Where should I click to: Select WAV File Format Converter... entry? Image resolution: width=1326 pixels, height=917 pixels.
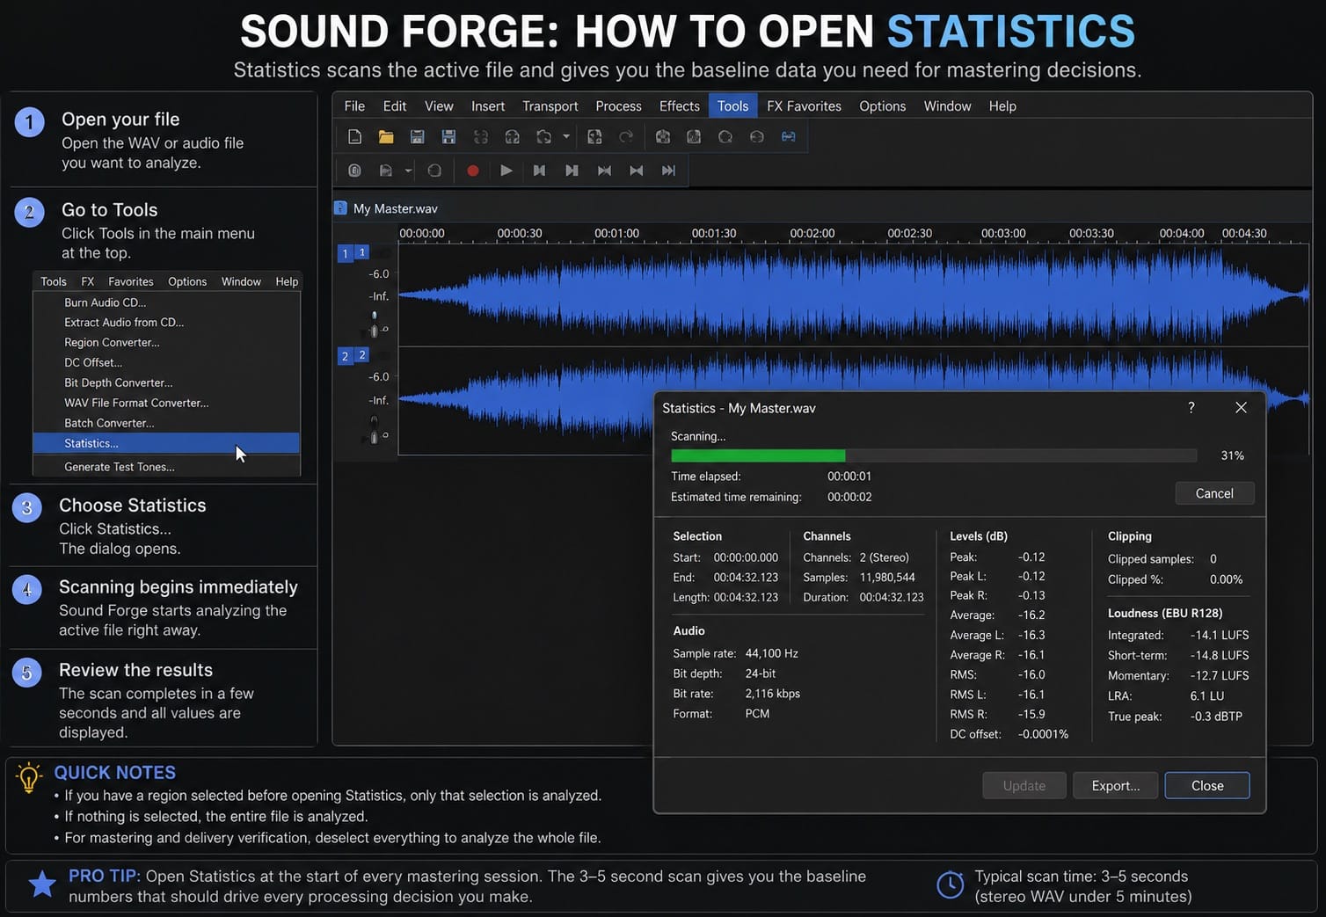(167, 403)
